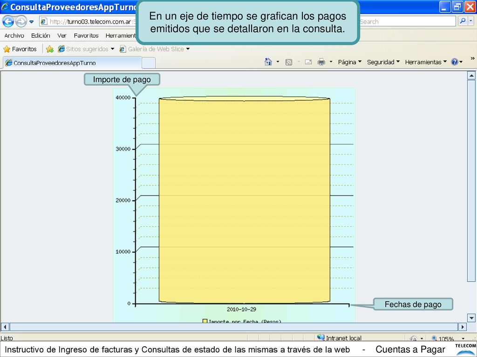Click the address bar with turno03.telecom.com.ar URL
This screenshot has height=357, width=477.
click(88, 21)
